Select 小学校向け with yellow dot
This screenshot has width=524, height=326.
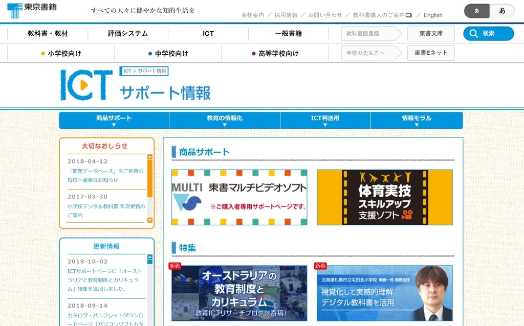coord(61,53)
